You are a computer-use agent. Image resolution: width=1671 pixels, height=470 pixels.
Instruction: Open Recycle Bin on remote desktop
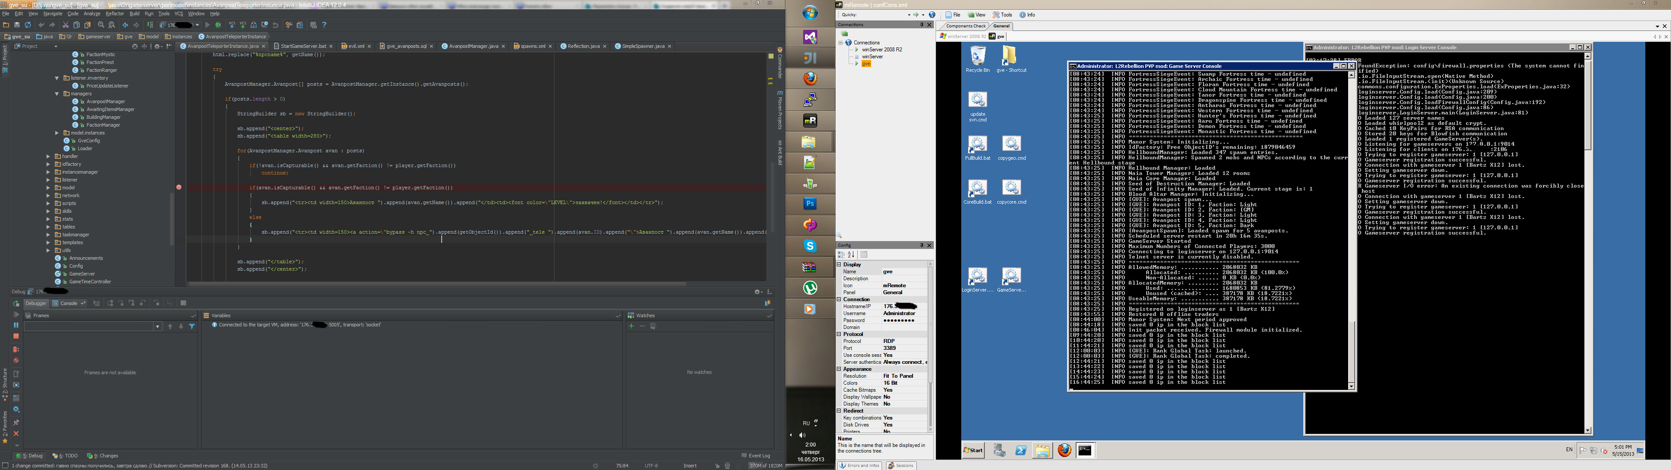(977, 59)
